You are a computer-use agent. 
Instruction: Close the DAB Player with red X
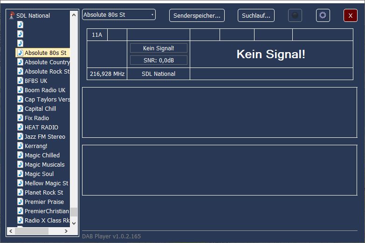point(350,15)
